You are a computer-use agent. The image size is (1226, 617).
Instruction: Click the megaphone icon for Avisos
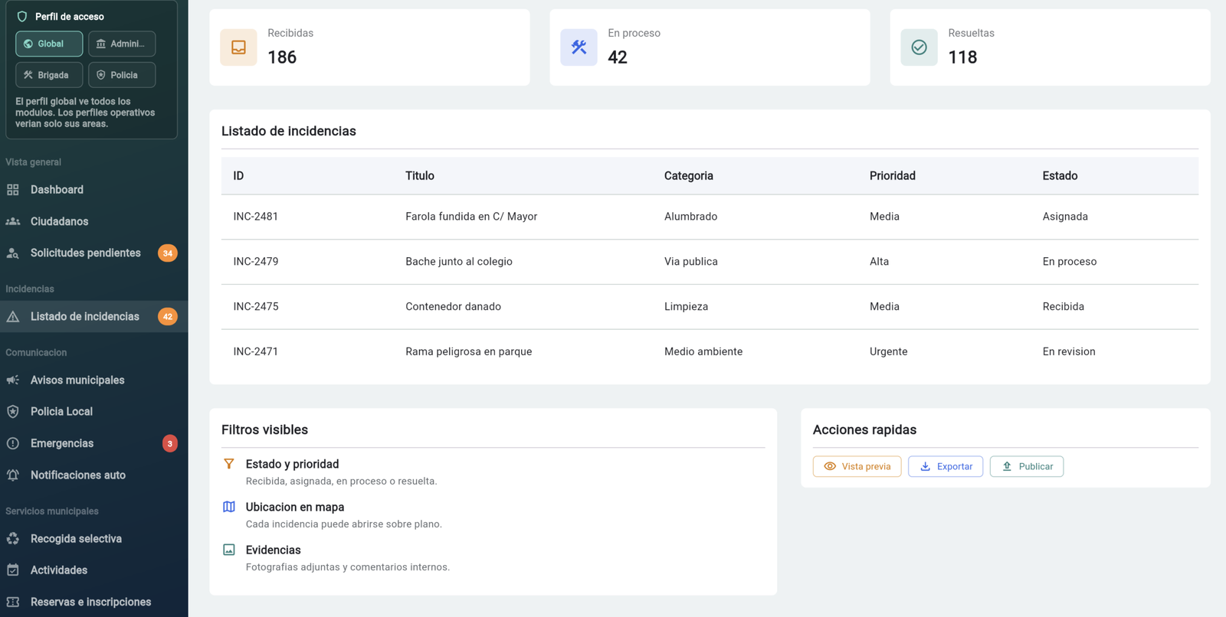click(13, 380)
